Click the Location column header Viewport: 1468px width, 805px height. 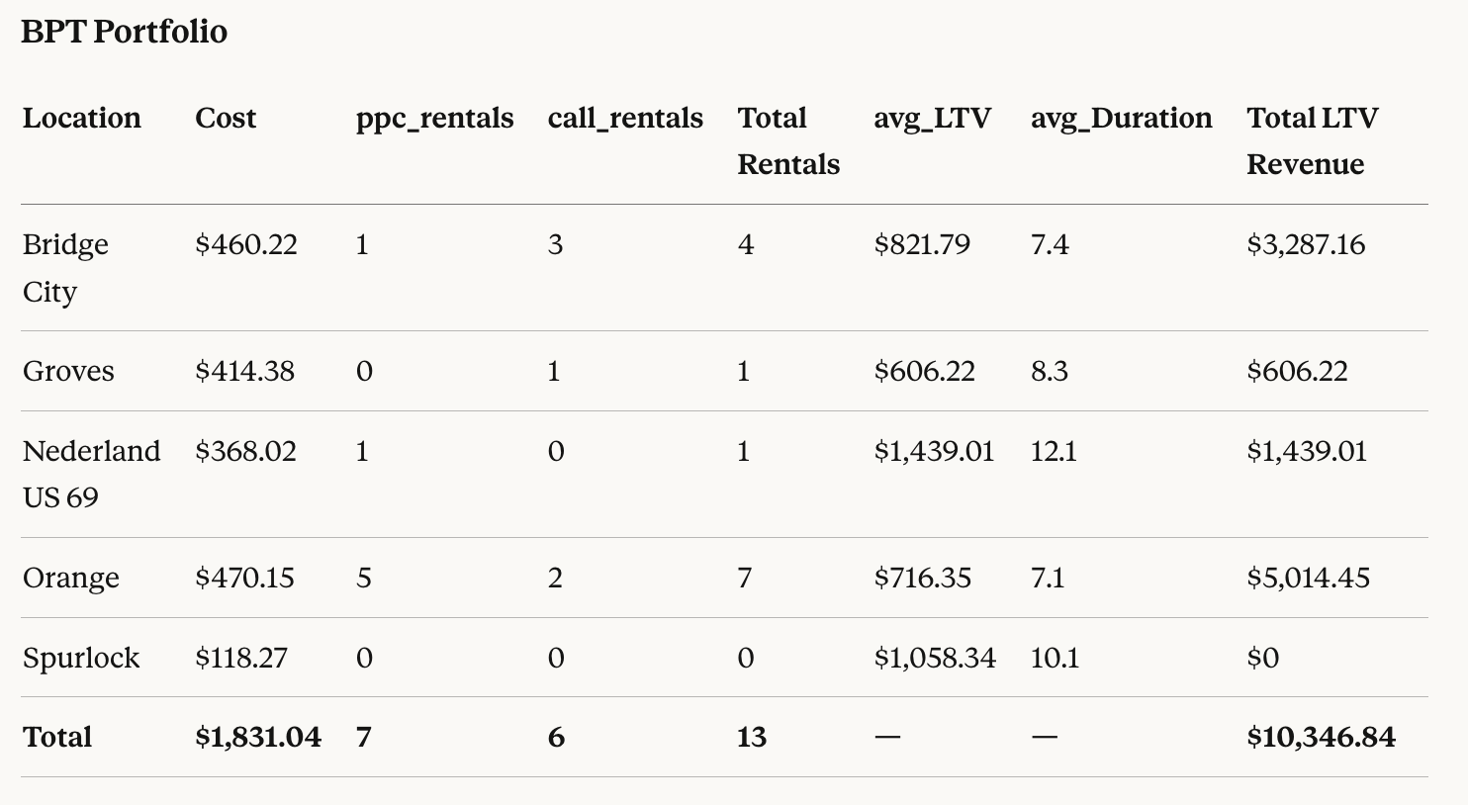[82, 119]
